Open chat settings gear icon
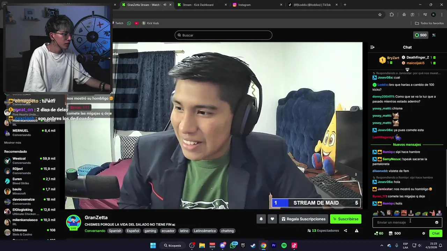Image resolution: width=447 pixels, height=251 pixels. click(x=424, y=234)
